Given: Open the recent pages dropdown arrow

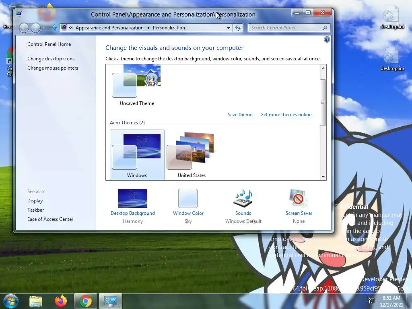Looking at the screenshot, I should coord(43,28).
